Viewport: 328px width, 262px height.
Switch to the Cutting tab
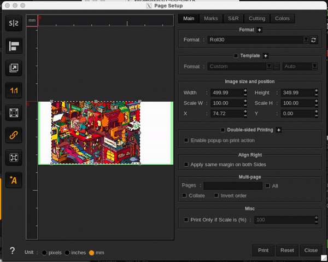[x=257, y=19]
